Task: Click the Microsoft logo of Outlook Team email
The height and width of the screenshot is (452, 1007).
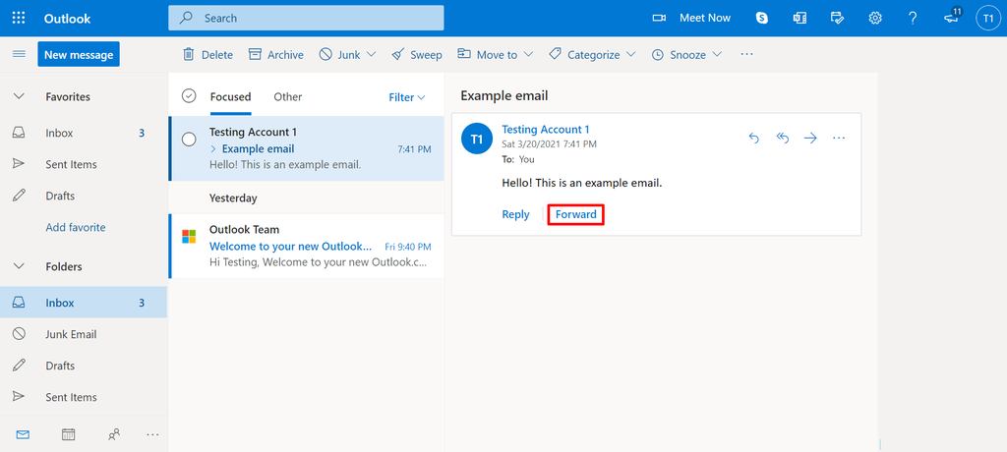Action: (x=189, y=236)
